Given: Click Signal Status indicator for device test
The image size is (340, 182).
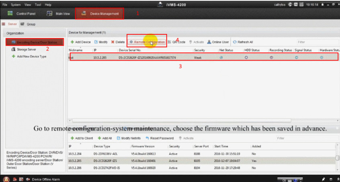Looking at the screenshot, I should [x=297, y=58].
